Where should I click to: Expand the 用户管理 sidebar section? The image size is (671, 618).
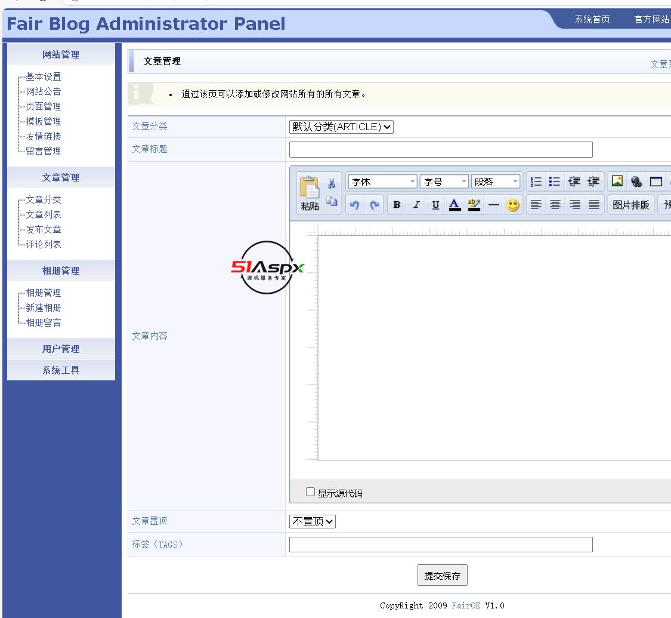pyautogui.click(x=61, y=349)
